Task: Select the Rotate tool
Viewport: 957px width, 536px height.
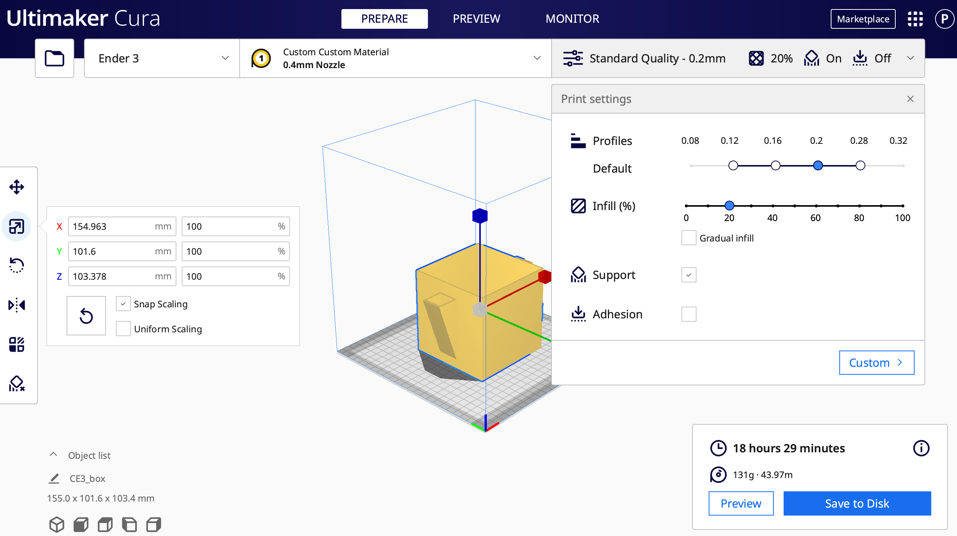Action: pyautogui.click(x=17, y=265)
